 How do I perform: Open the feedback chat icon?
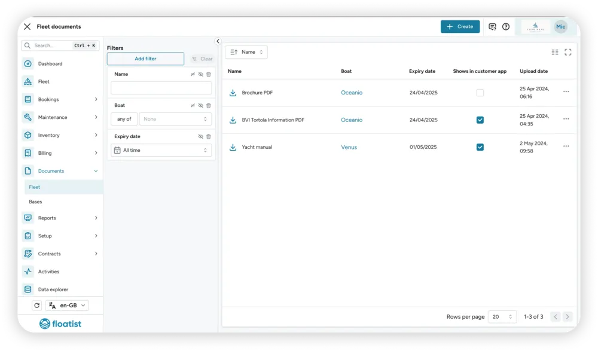[492, 27]
